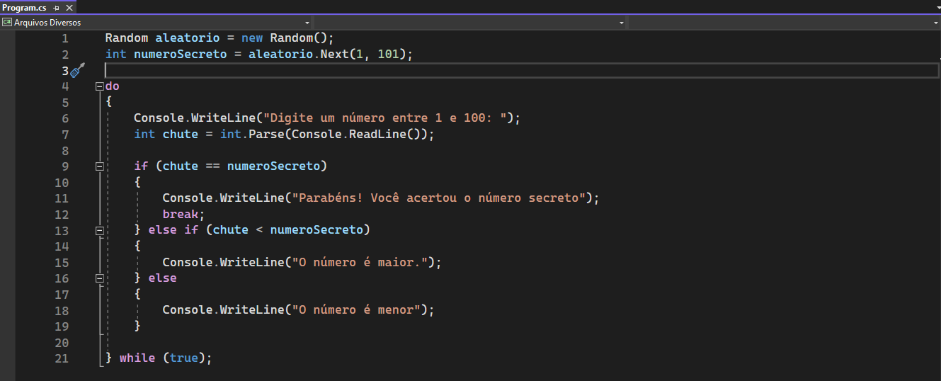This screenshot has height=381, width=941.
Task: Click the "O número é maior." string
Action: [360, 262]
